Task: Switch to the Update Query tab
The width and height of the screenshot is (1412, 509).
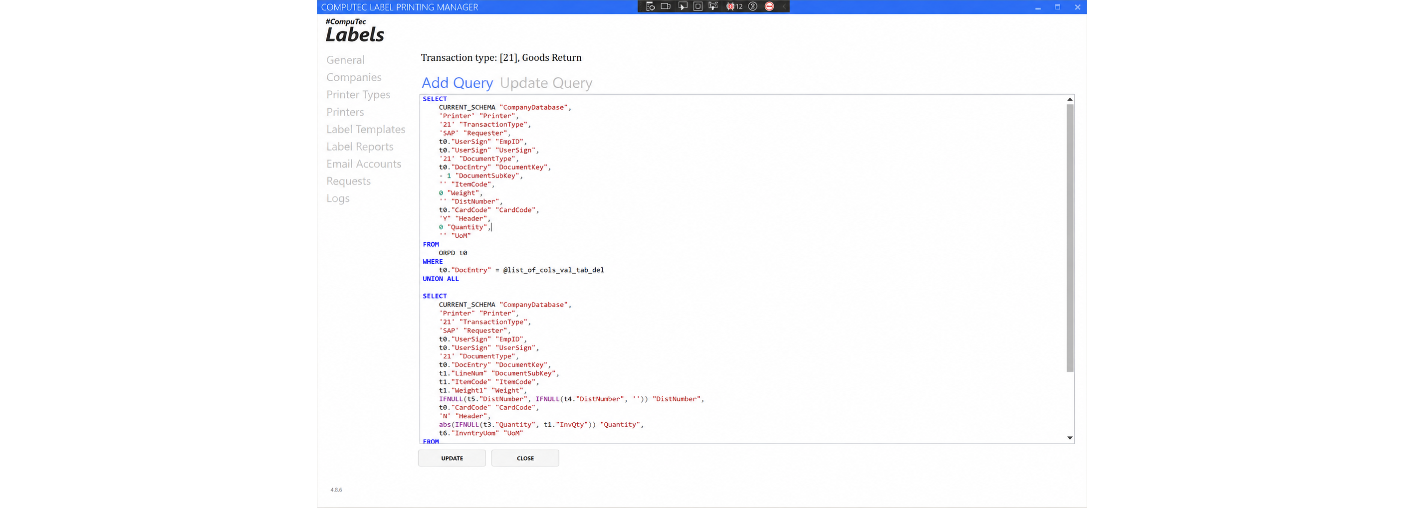Action: tap(546, 83)
